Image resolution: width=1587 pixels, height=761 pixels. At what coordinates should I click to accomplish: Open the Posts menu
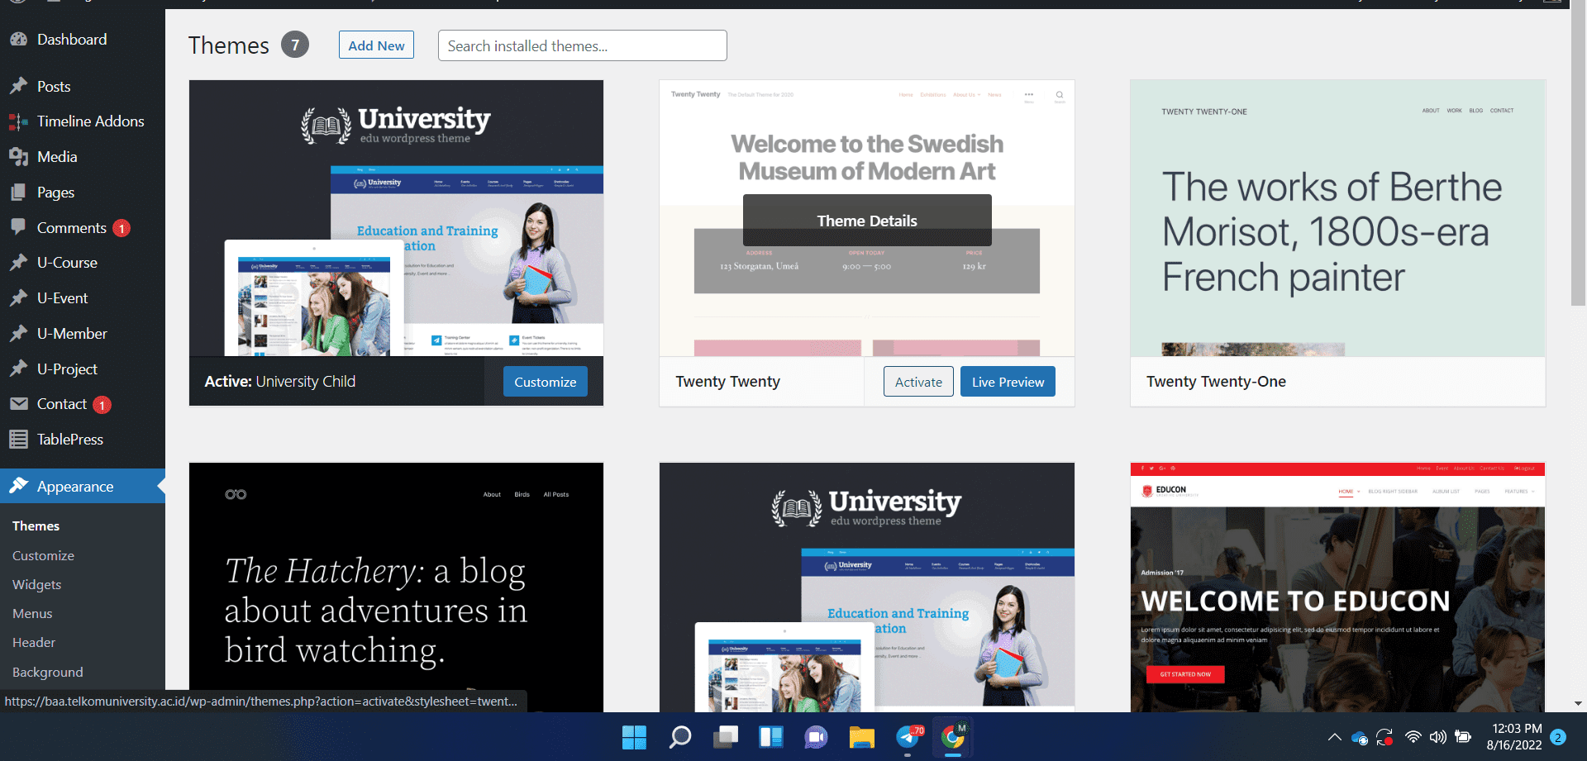(x=54, y=87)
